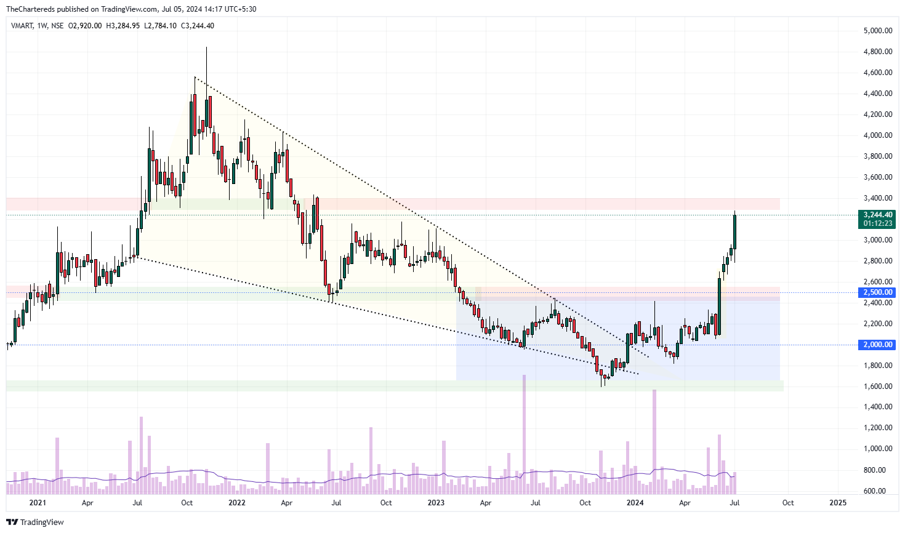The height and width of the screenshot is (533, 905).
Task: Click the 800.00 price axis label
Action: 875,470
